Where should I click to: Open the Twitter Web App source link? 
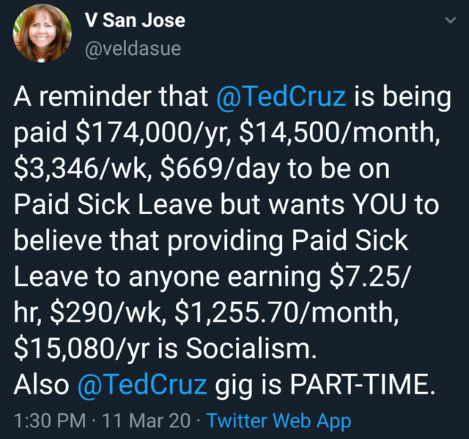pos(278,421)
